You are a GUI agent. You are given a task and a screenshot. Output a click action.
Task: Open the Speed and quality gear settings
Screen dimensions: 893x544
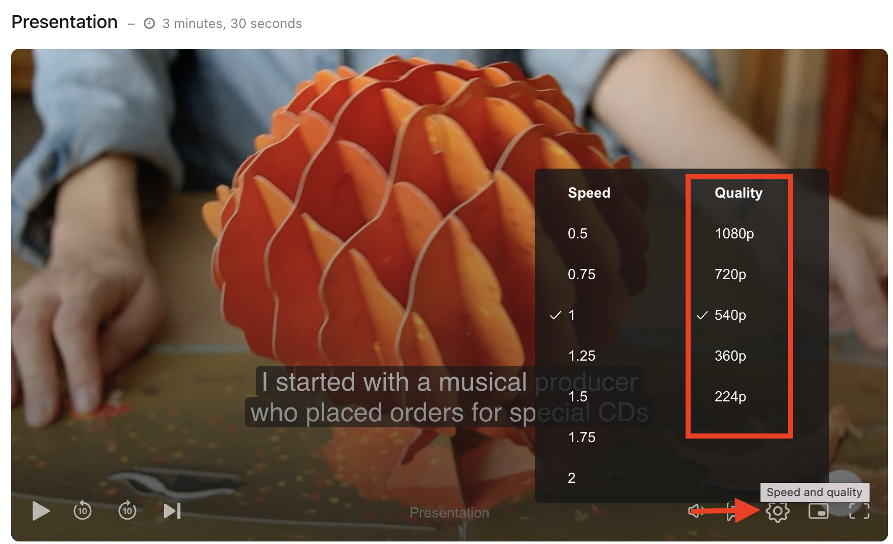778,511
